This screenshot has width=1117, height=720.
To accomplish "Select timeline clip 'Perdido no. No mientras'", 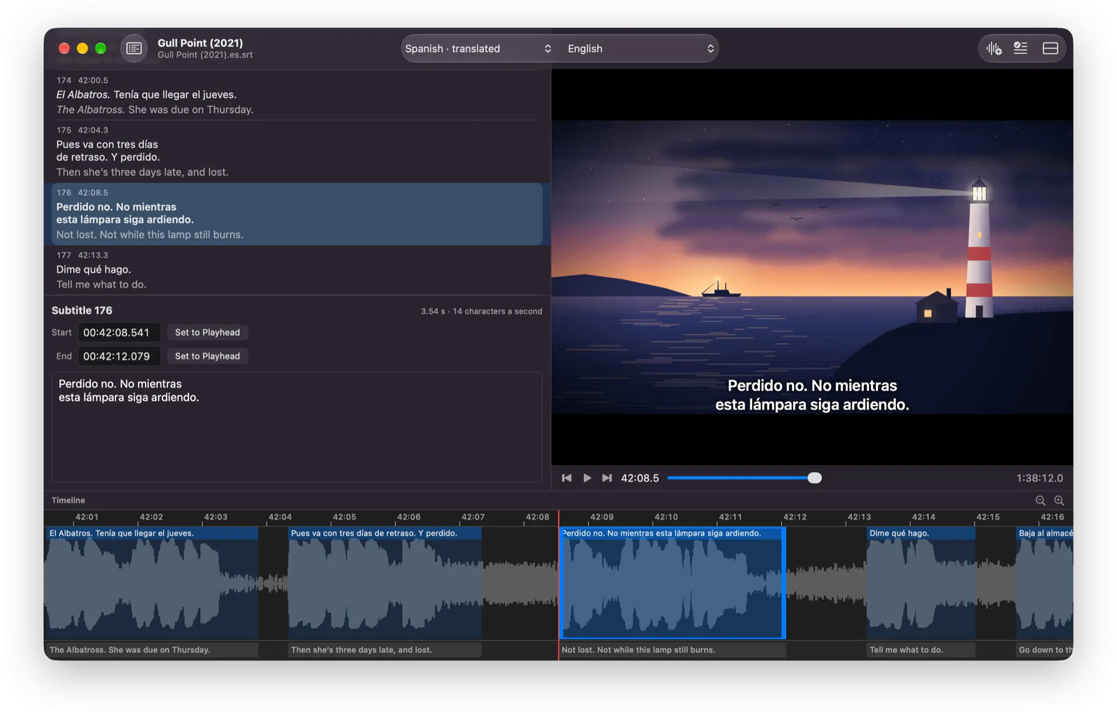I will point(672,583).
